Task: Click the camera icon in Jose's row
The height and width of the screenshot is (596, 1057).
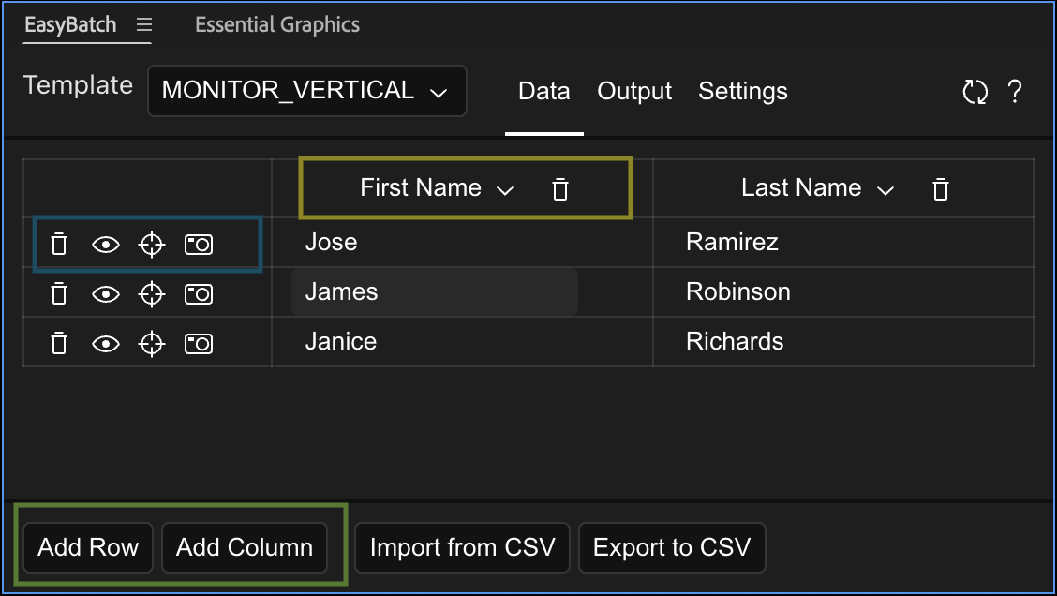Action: 199,244
